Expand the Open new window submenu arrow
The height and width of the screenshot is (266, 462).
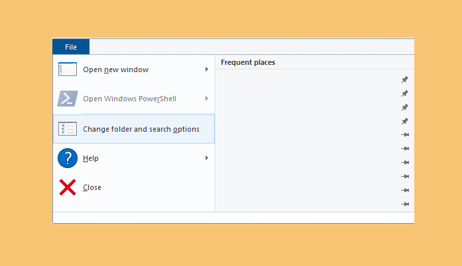(207, 69)
